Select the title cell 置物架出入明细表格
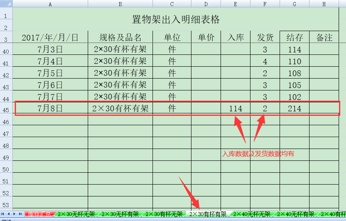This screenshot has width=346, height=221. tap(175, 19)
